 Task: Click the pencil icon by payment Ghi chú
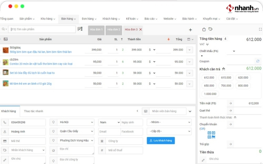point(203,160)
